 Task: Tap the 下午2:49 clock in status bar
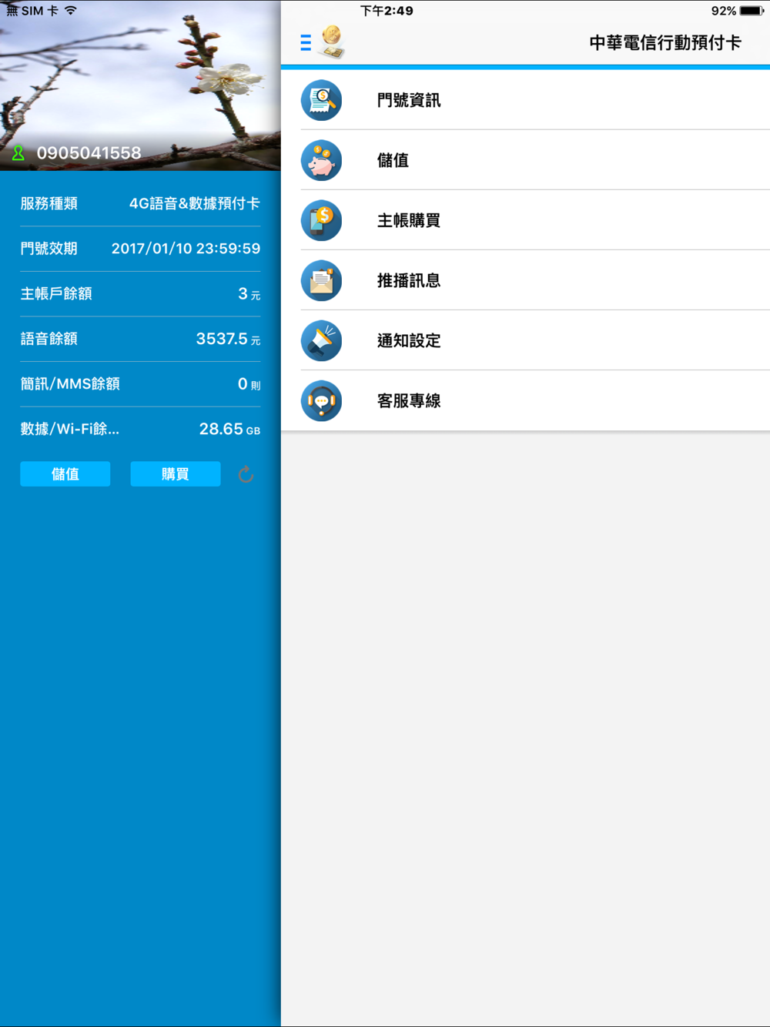coord(387,11)
